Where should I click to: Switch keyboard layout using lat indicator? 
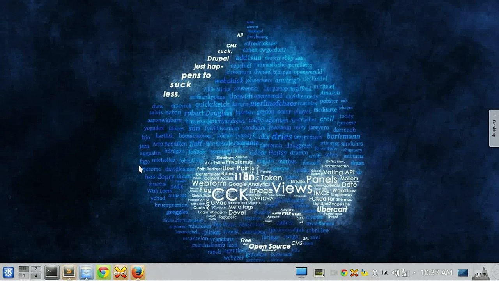(385, 273)
